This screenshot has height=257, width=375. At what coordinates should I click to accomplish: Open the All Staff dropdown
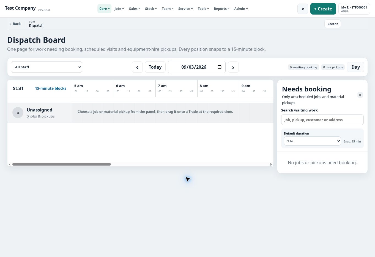pos(46,67)
